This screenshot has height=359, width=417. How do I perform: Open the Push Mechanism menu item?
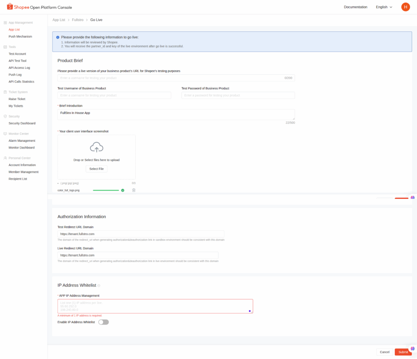[20, 37]
